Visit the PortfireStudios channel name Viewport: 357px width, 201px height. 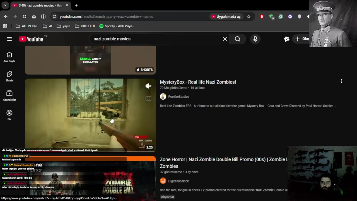pyautogui.click(x=178, y=97)
